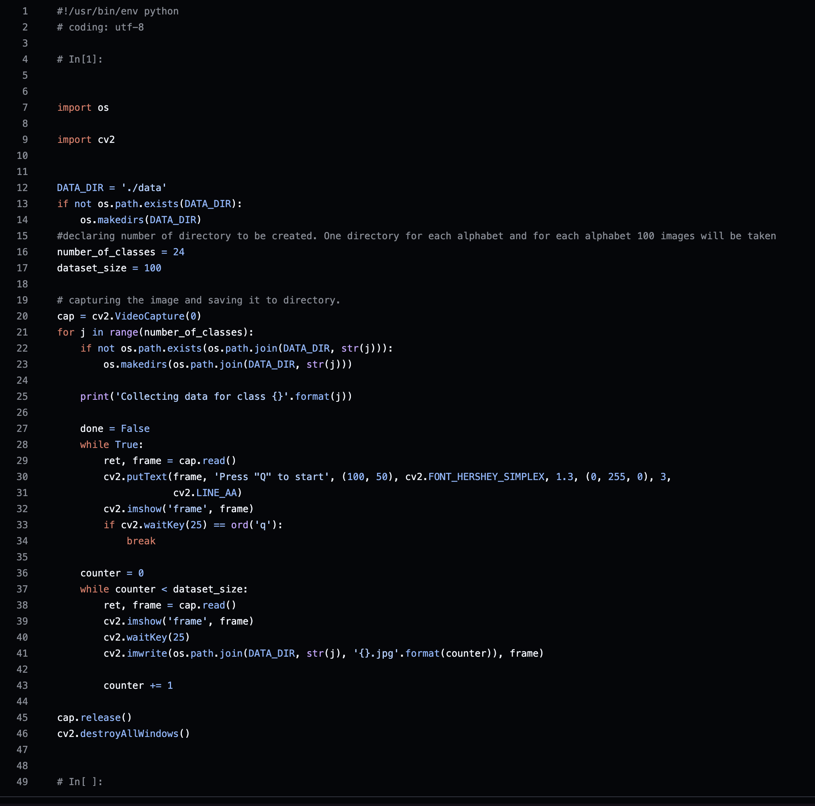Image resolution: width=815 pixels, height=806 pixels.
Task: Click the dataset_size value 100
Action: coord(153,268)
